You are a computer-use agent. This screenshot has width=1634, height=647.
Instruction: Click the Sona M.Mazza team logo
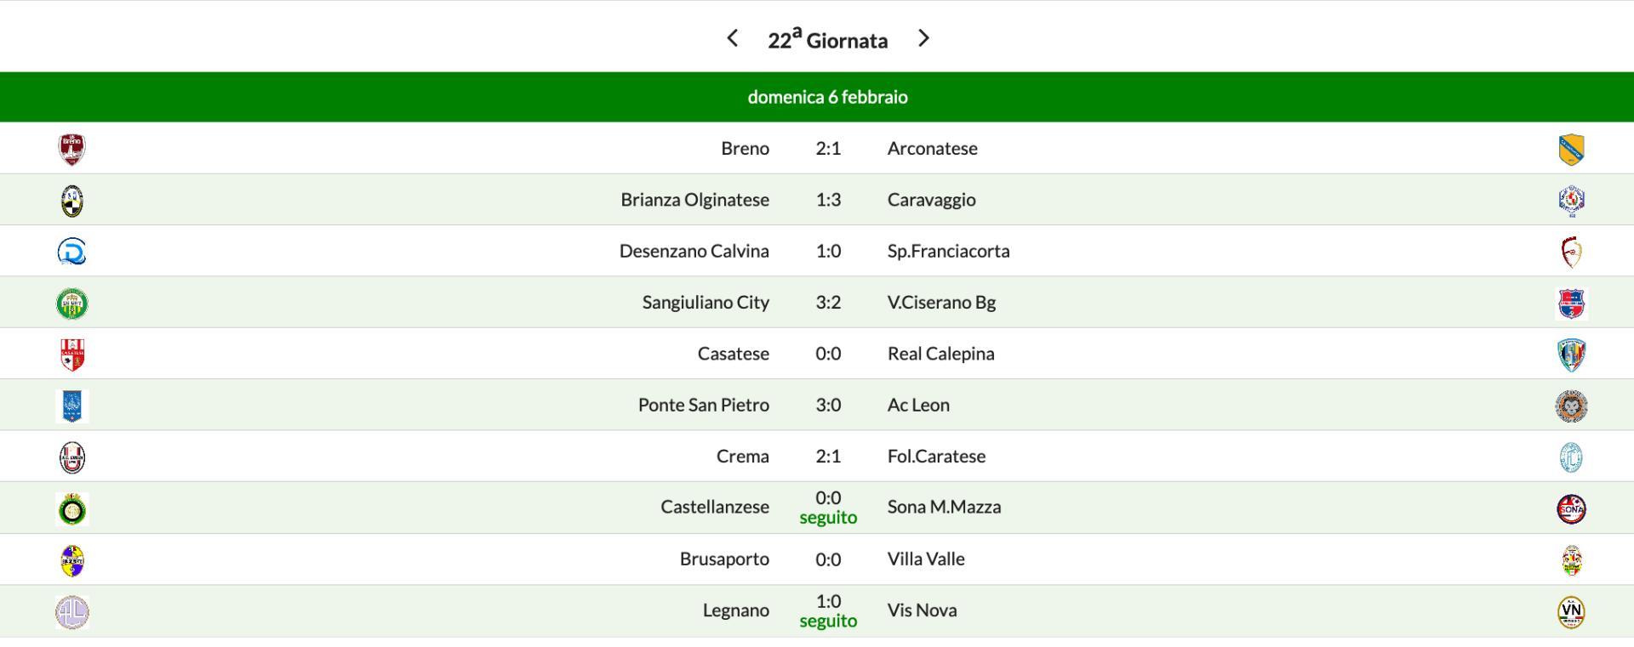1571,508
